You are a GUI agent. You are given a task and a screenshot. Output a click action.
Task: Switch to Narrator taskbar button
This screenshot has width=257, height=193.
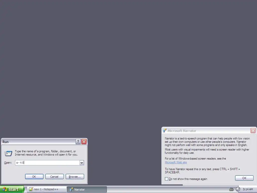tap(87, 189)
